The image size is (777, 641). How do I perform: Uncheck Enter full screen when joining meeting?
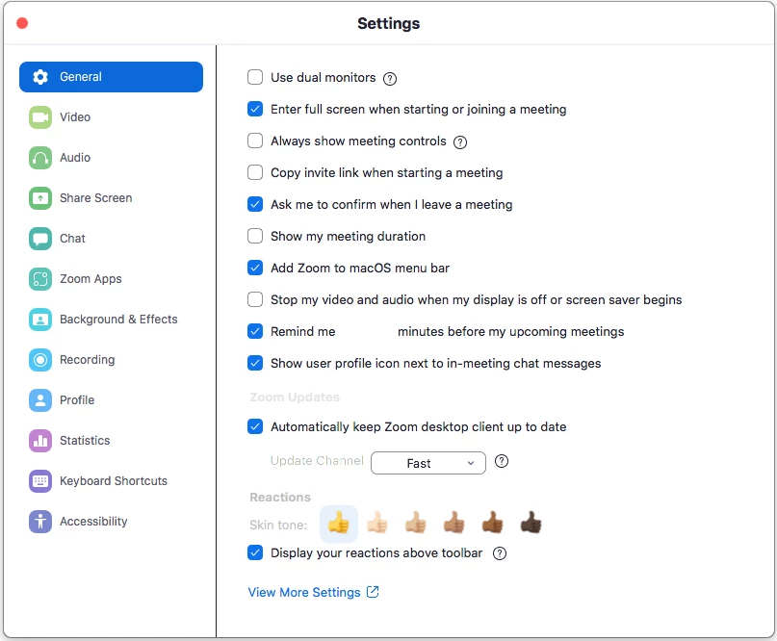255,109
